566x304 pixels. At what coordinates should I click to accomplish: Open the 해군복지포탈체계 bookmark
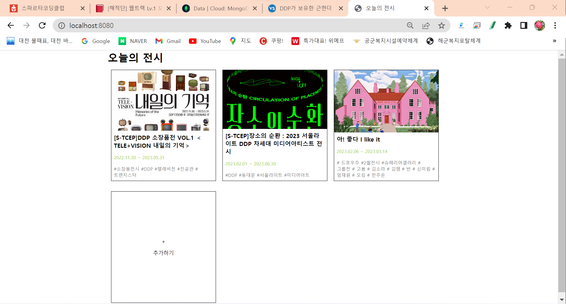[x=453, y=41]
